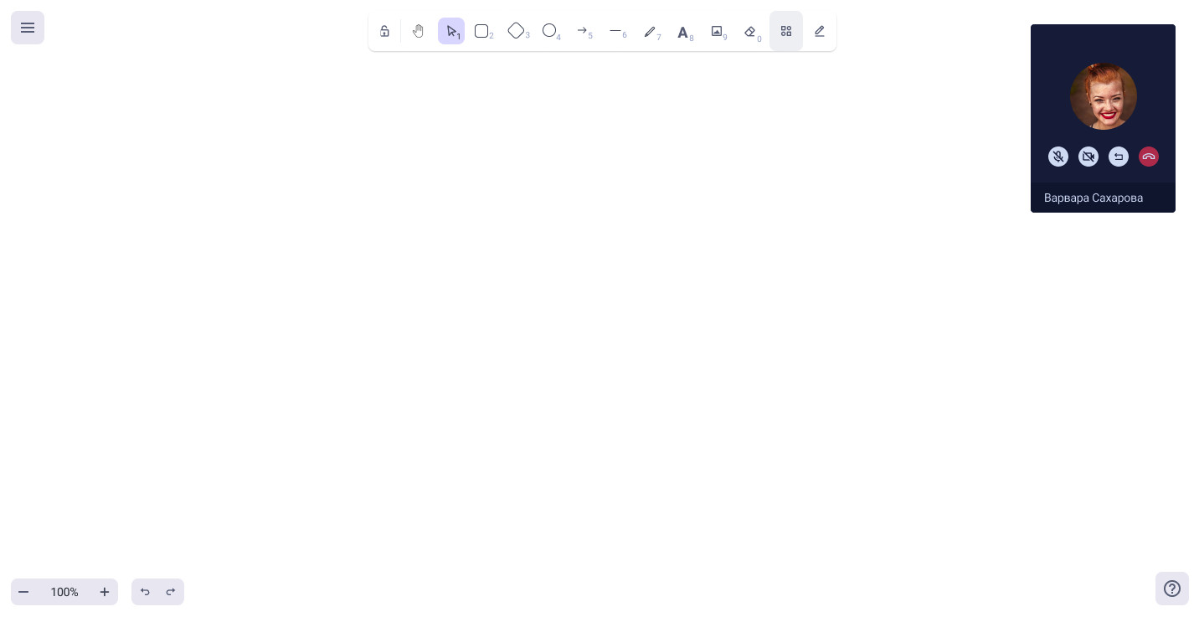Image resolution: width=1199 pixels, height=617 pixels.
Task: Open the help question mark button
Action: (1172, 589)
